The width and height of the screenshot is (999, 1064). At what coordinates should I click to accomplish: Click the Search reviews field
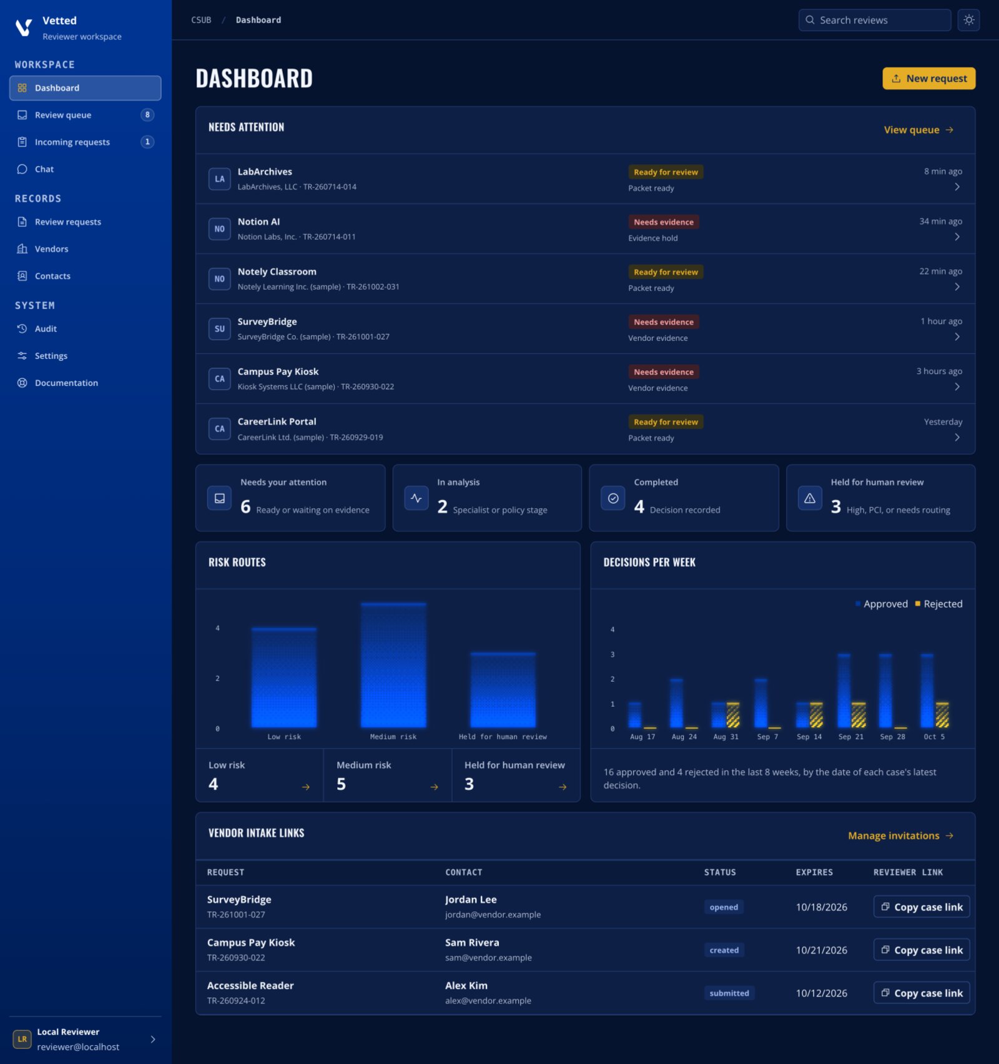tap(874, 20)
